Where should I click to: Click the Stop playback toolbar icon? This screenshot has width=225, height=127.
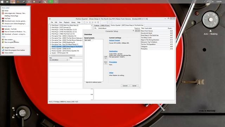pos(84,22)
